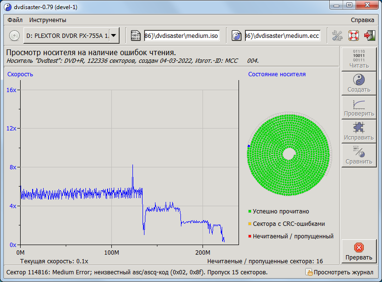Edit the medium.iso path field
This screenshot has height=282, width=382.
pyautogui.click(x=182, y=35)
